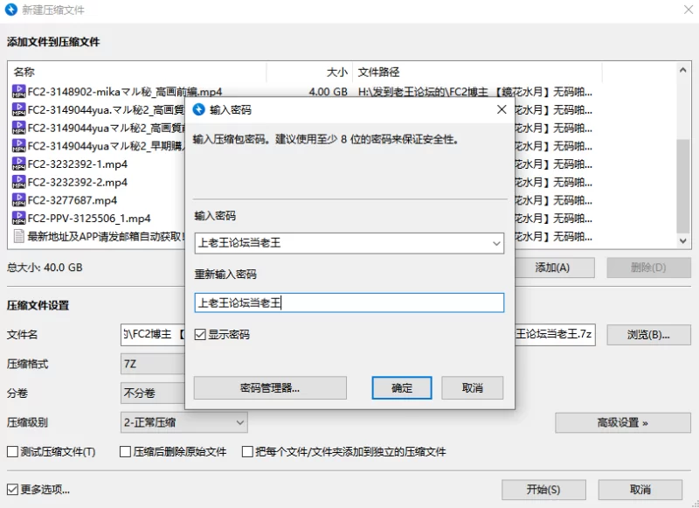Click MP4 icon of FC2-3149044yua. file

[x=18, y=109]
